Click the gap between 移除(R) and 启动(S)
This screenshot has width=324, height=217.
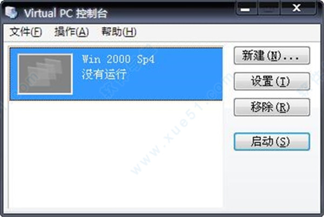272,124
